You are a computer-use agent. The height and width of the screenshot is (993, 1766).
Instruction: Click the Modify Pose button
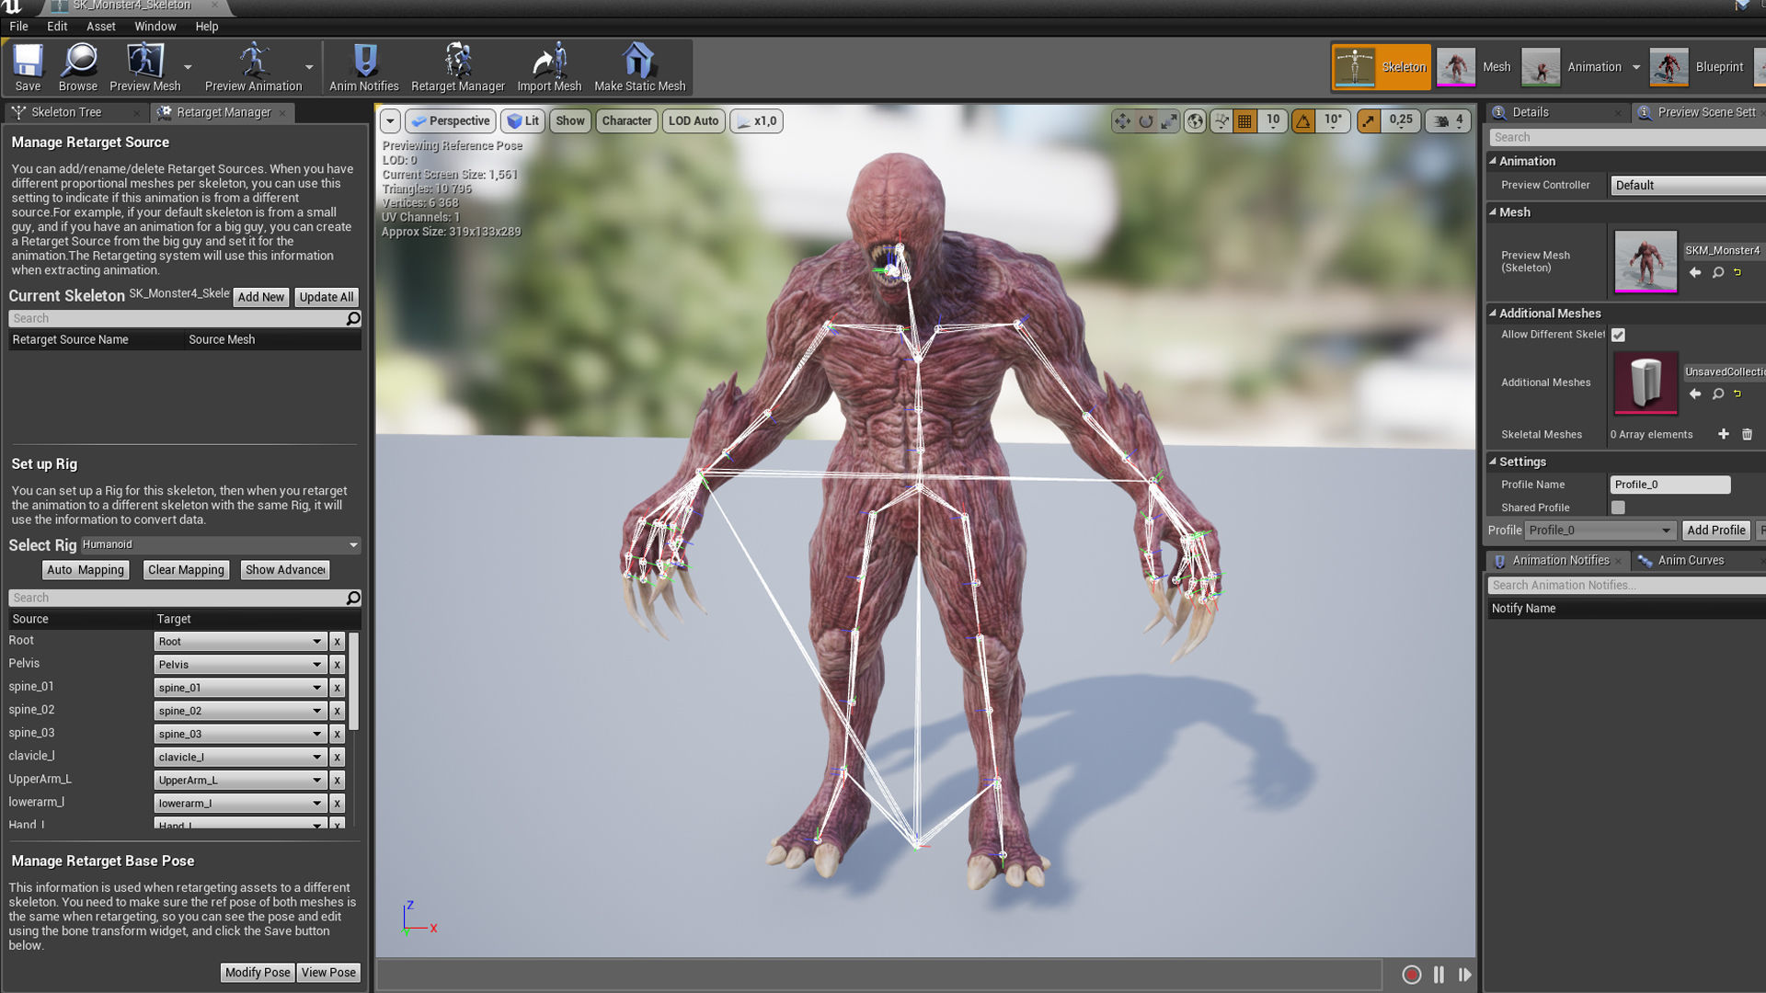[258, 973]
